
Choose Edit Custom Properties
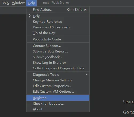tap(58, 86)
